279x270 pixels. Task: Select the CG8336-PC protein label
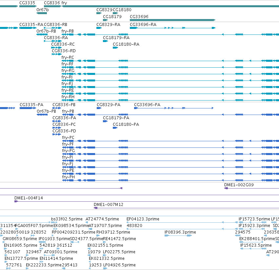(64, 124)
